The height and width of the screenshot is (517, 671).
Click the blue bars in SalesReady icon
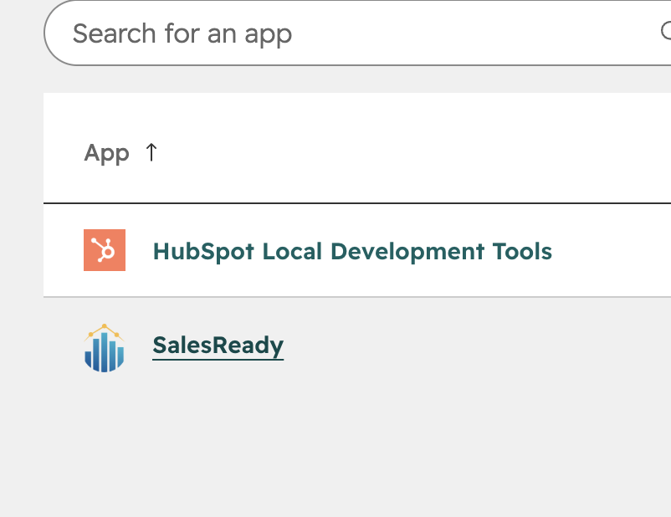point(105,355)
